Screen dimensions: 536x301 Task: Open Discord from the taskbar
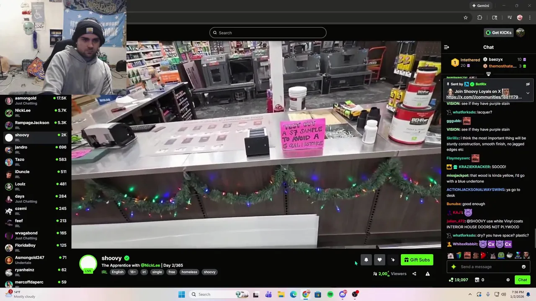343,294
